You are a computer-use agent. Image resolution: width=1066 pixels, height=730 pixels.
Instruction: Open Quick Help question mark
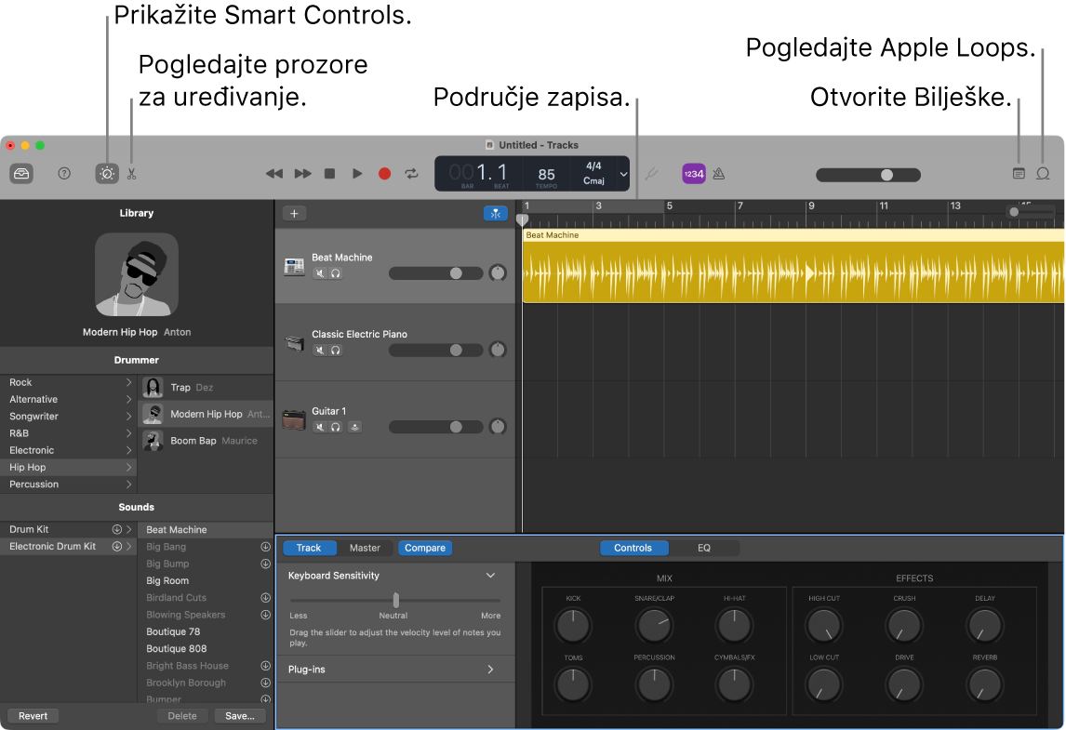tap(64, 173)
